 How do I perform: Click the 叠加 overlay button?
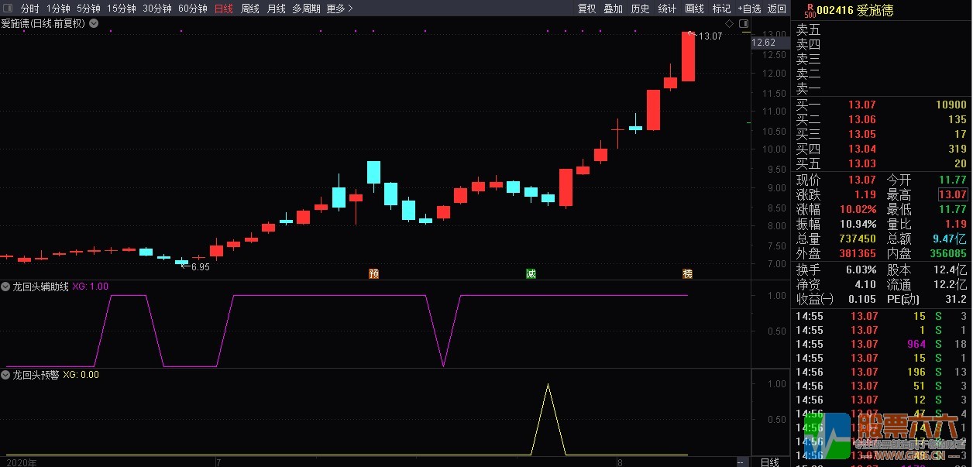(x=614, y=9)
